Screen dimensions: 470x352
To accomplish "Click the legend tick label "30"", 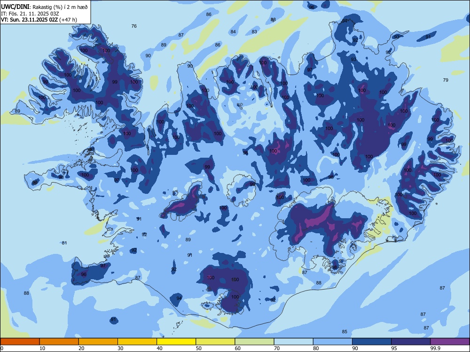I will [120, 348].
